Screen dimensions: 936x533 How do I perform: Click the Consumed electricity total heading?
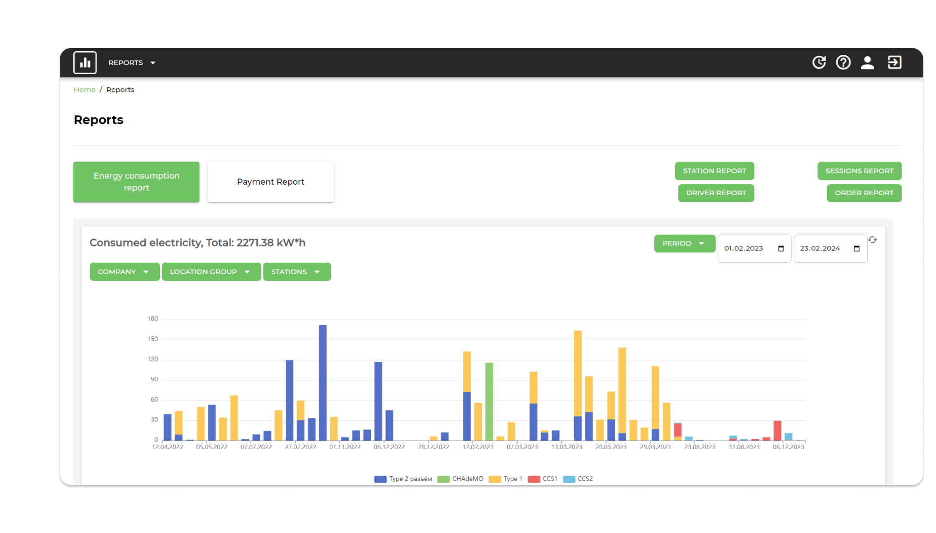click(x=197, y=243)
